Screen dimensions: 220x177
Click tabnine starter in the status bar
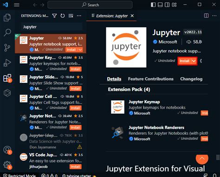[79, 176]
